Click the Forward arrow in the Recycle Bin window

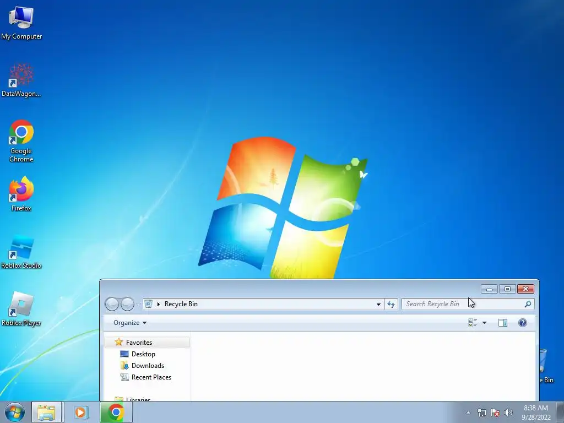pos(127,304)
